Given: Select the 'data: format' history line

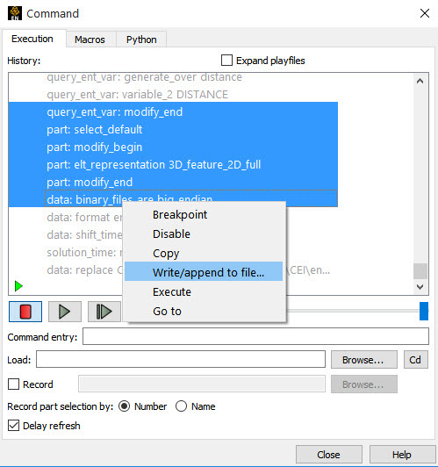Looking at the screenshot, I should (x=84, y=218).
